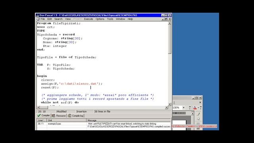Open the Execute menu
Screen dimensions: 254x143
coord(89,19)
